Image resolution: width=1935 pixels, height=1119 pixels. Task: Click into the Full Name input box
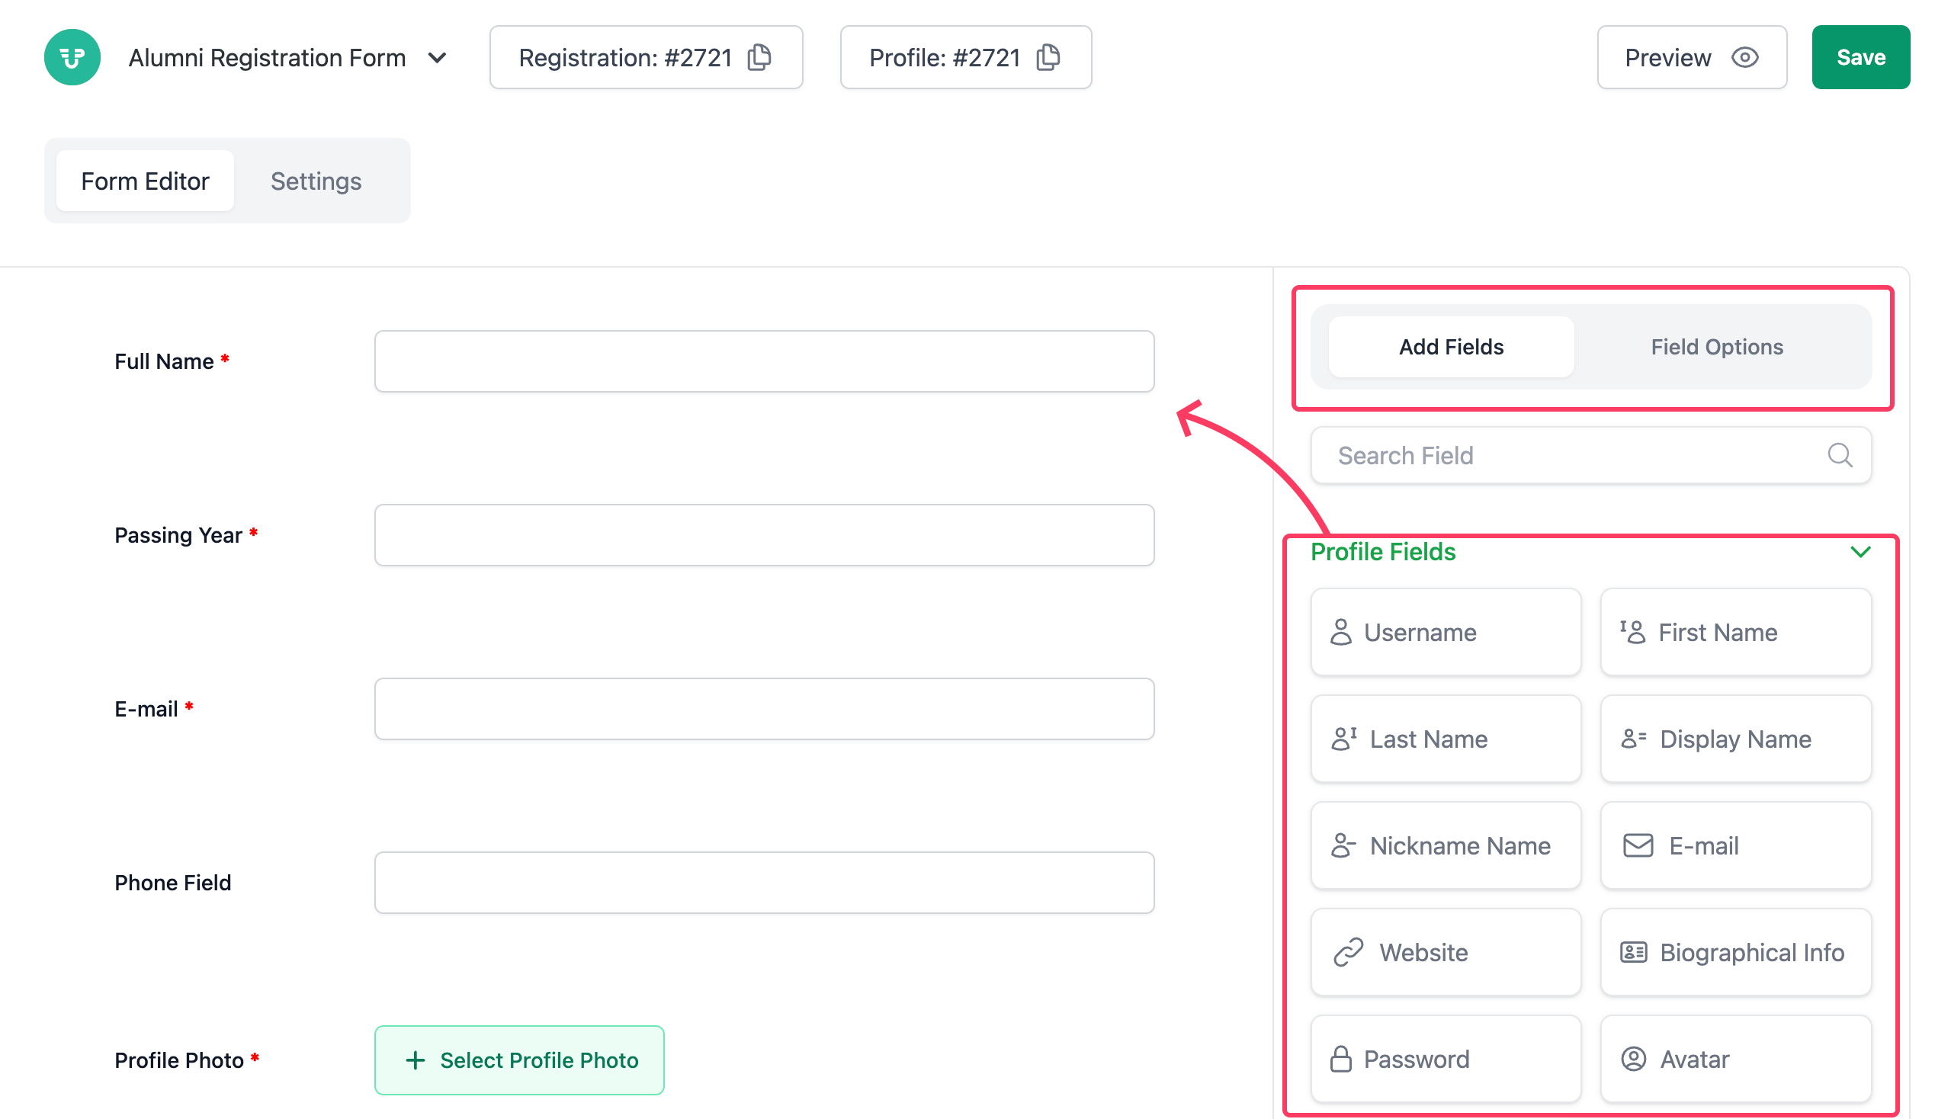click(x=764, y=361)
